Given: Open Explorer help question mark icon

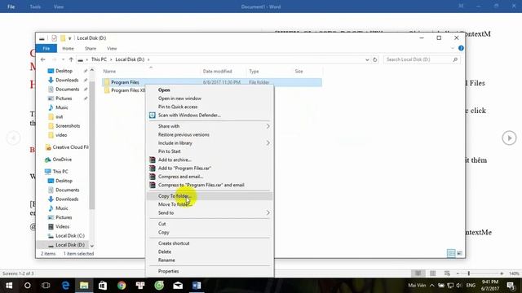Looking at the screenshot, I should click(x=461, y=48).
